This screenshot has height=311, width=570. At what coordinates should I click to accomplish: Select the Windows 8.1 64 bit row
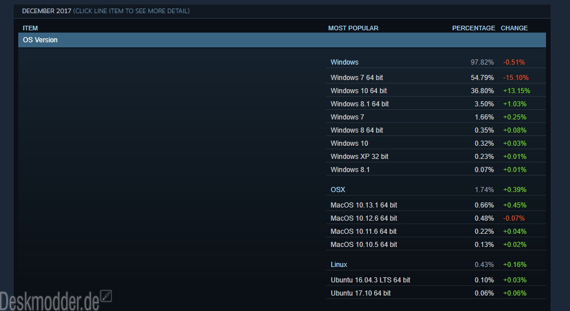pos(436,103)
